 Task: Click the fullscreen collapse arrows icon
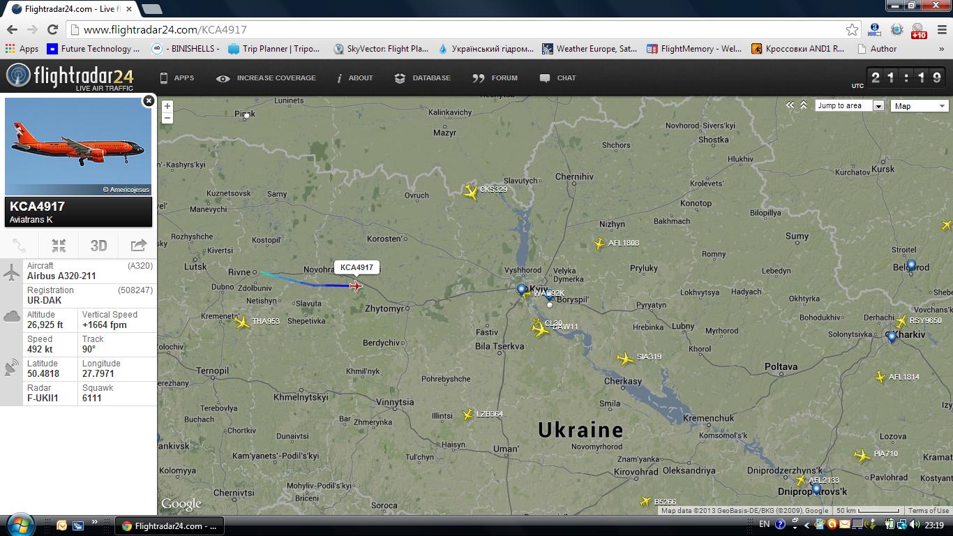[x=59, y=245]
